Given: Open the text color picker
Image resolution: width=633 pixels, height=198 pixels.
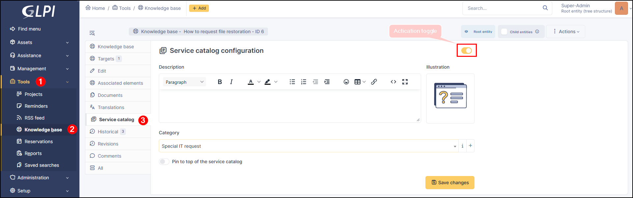Looking at the screenshot, I should point(251,82).
